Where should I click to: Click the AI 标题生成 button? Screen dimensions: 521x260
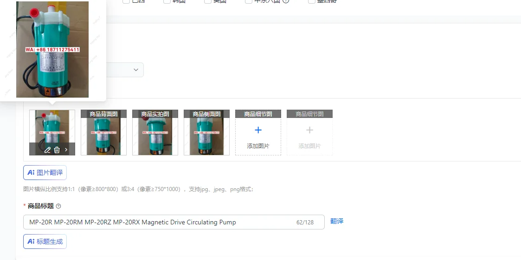45,241
